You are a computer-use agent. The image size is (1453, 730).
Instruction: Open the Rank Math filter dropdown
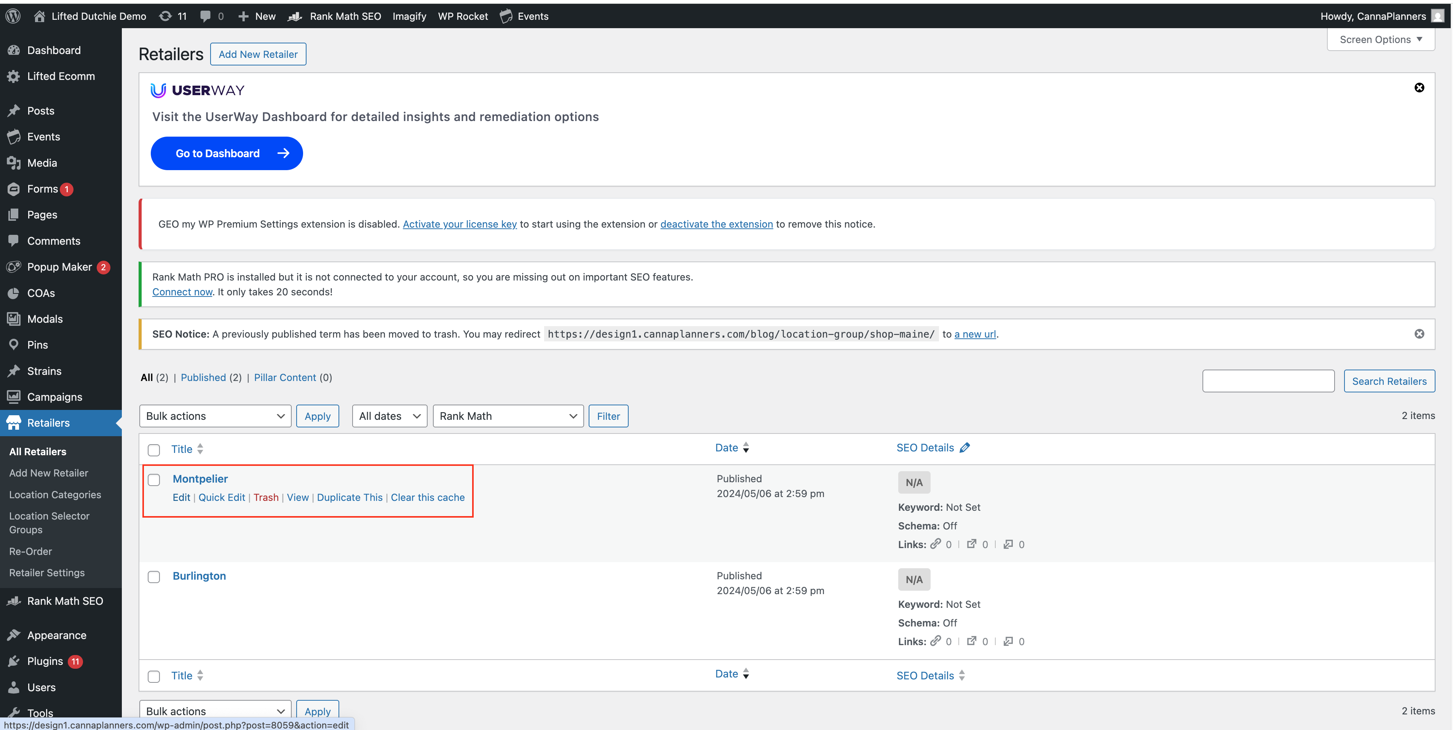(508, 416)
